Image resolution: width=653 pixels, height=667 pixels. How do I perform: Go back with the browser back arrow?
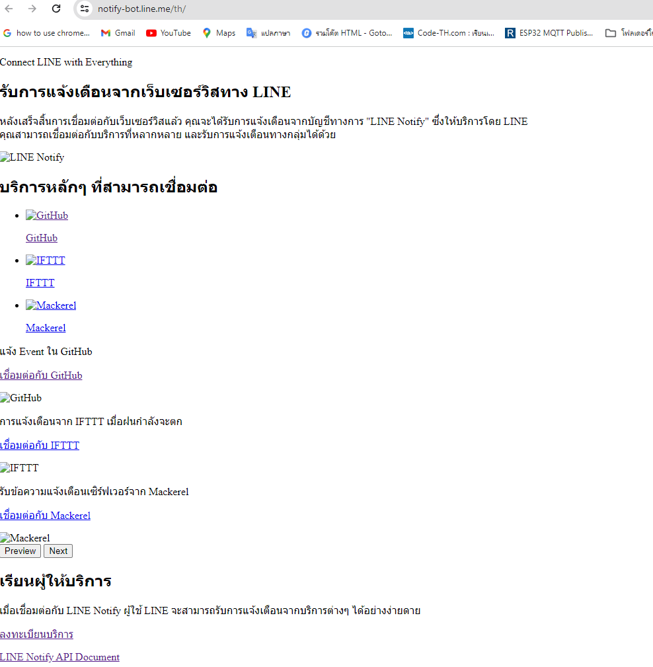point(9,9)
